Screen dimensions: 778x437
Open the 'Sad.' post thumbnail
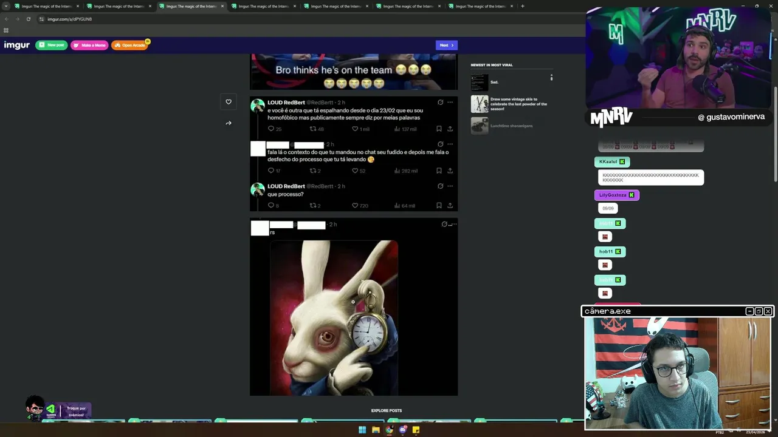click(480, 83)
